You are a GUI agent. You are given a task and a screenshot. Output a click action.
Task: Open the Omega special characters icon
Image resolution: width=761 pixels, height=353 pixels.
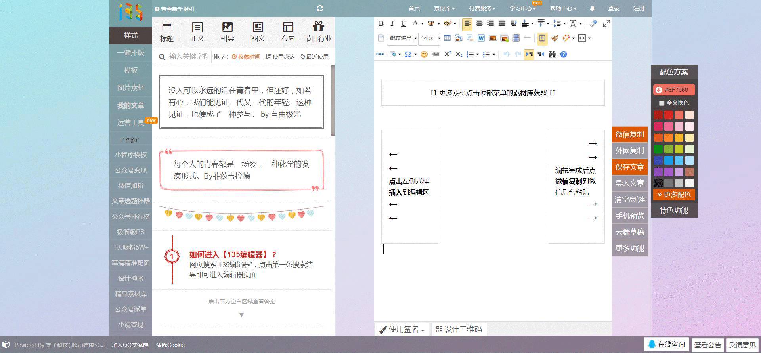408,54
